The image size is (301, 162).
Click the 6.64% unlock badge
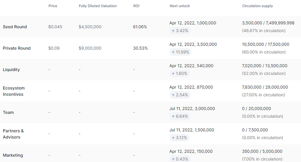tap(180, 116)
